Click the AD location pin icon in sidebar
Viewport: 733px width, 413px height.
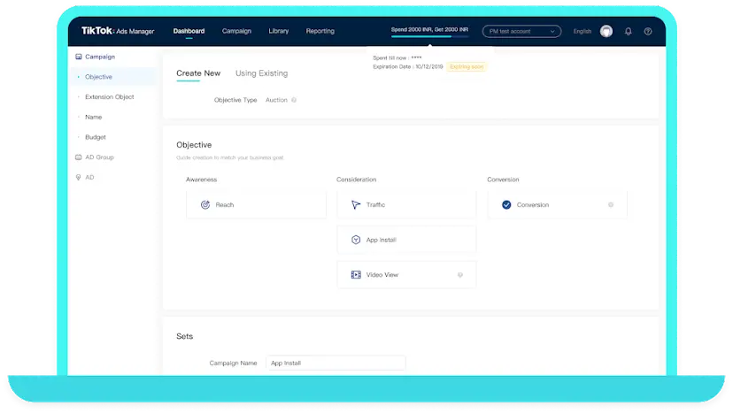(78, 178)
